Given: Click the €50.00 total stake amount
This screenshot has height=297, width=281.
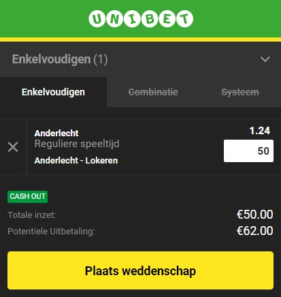Looking at the screenshot, I should click(255, 215).
